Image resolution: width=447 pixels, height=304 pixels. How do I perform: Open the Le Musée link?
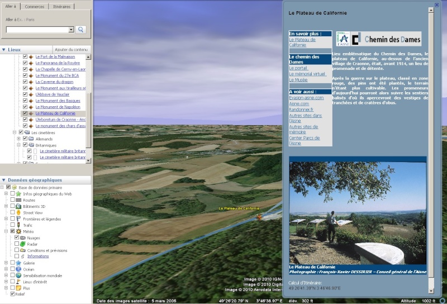coord(298,80)
